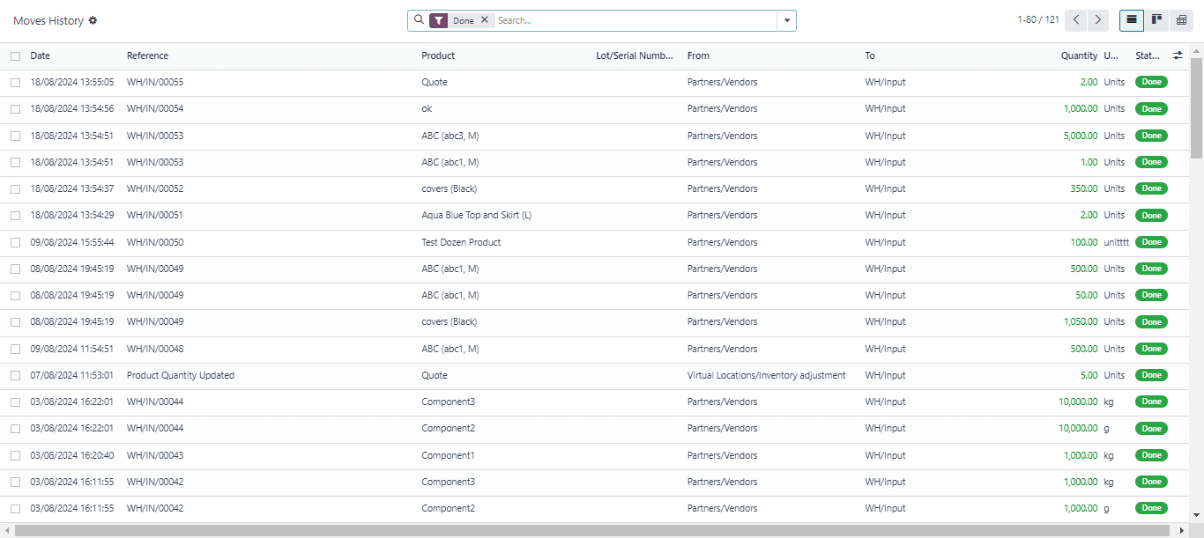Select the Test Dozen Product row checkbox
The width and height of the screenshot is (1204, 538).
tap(16, 242)
